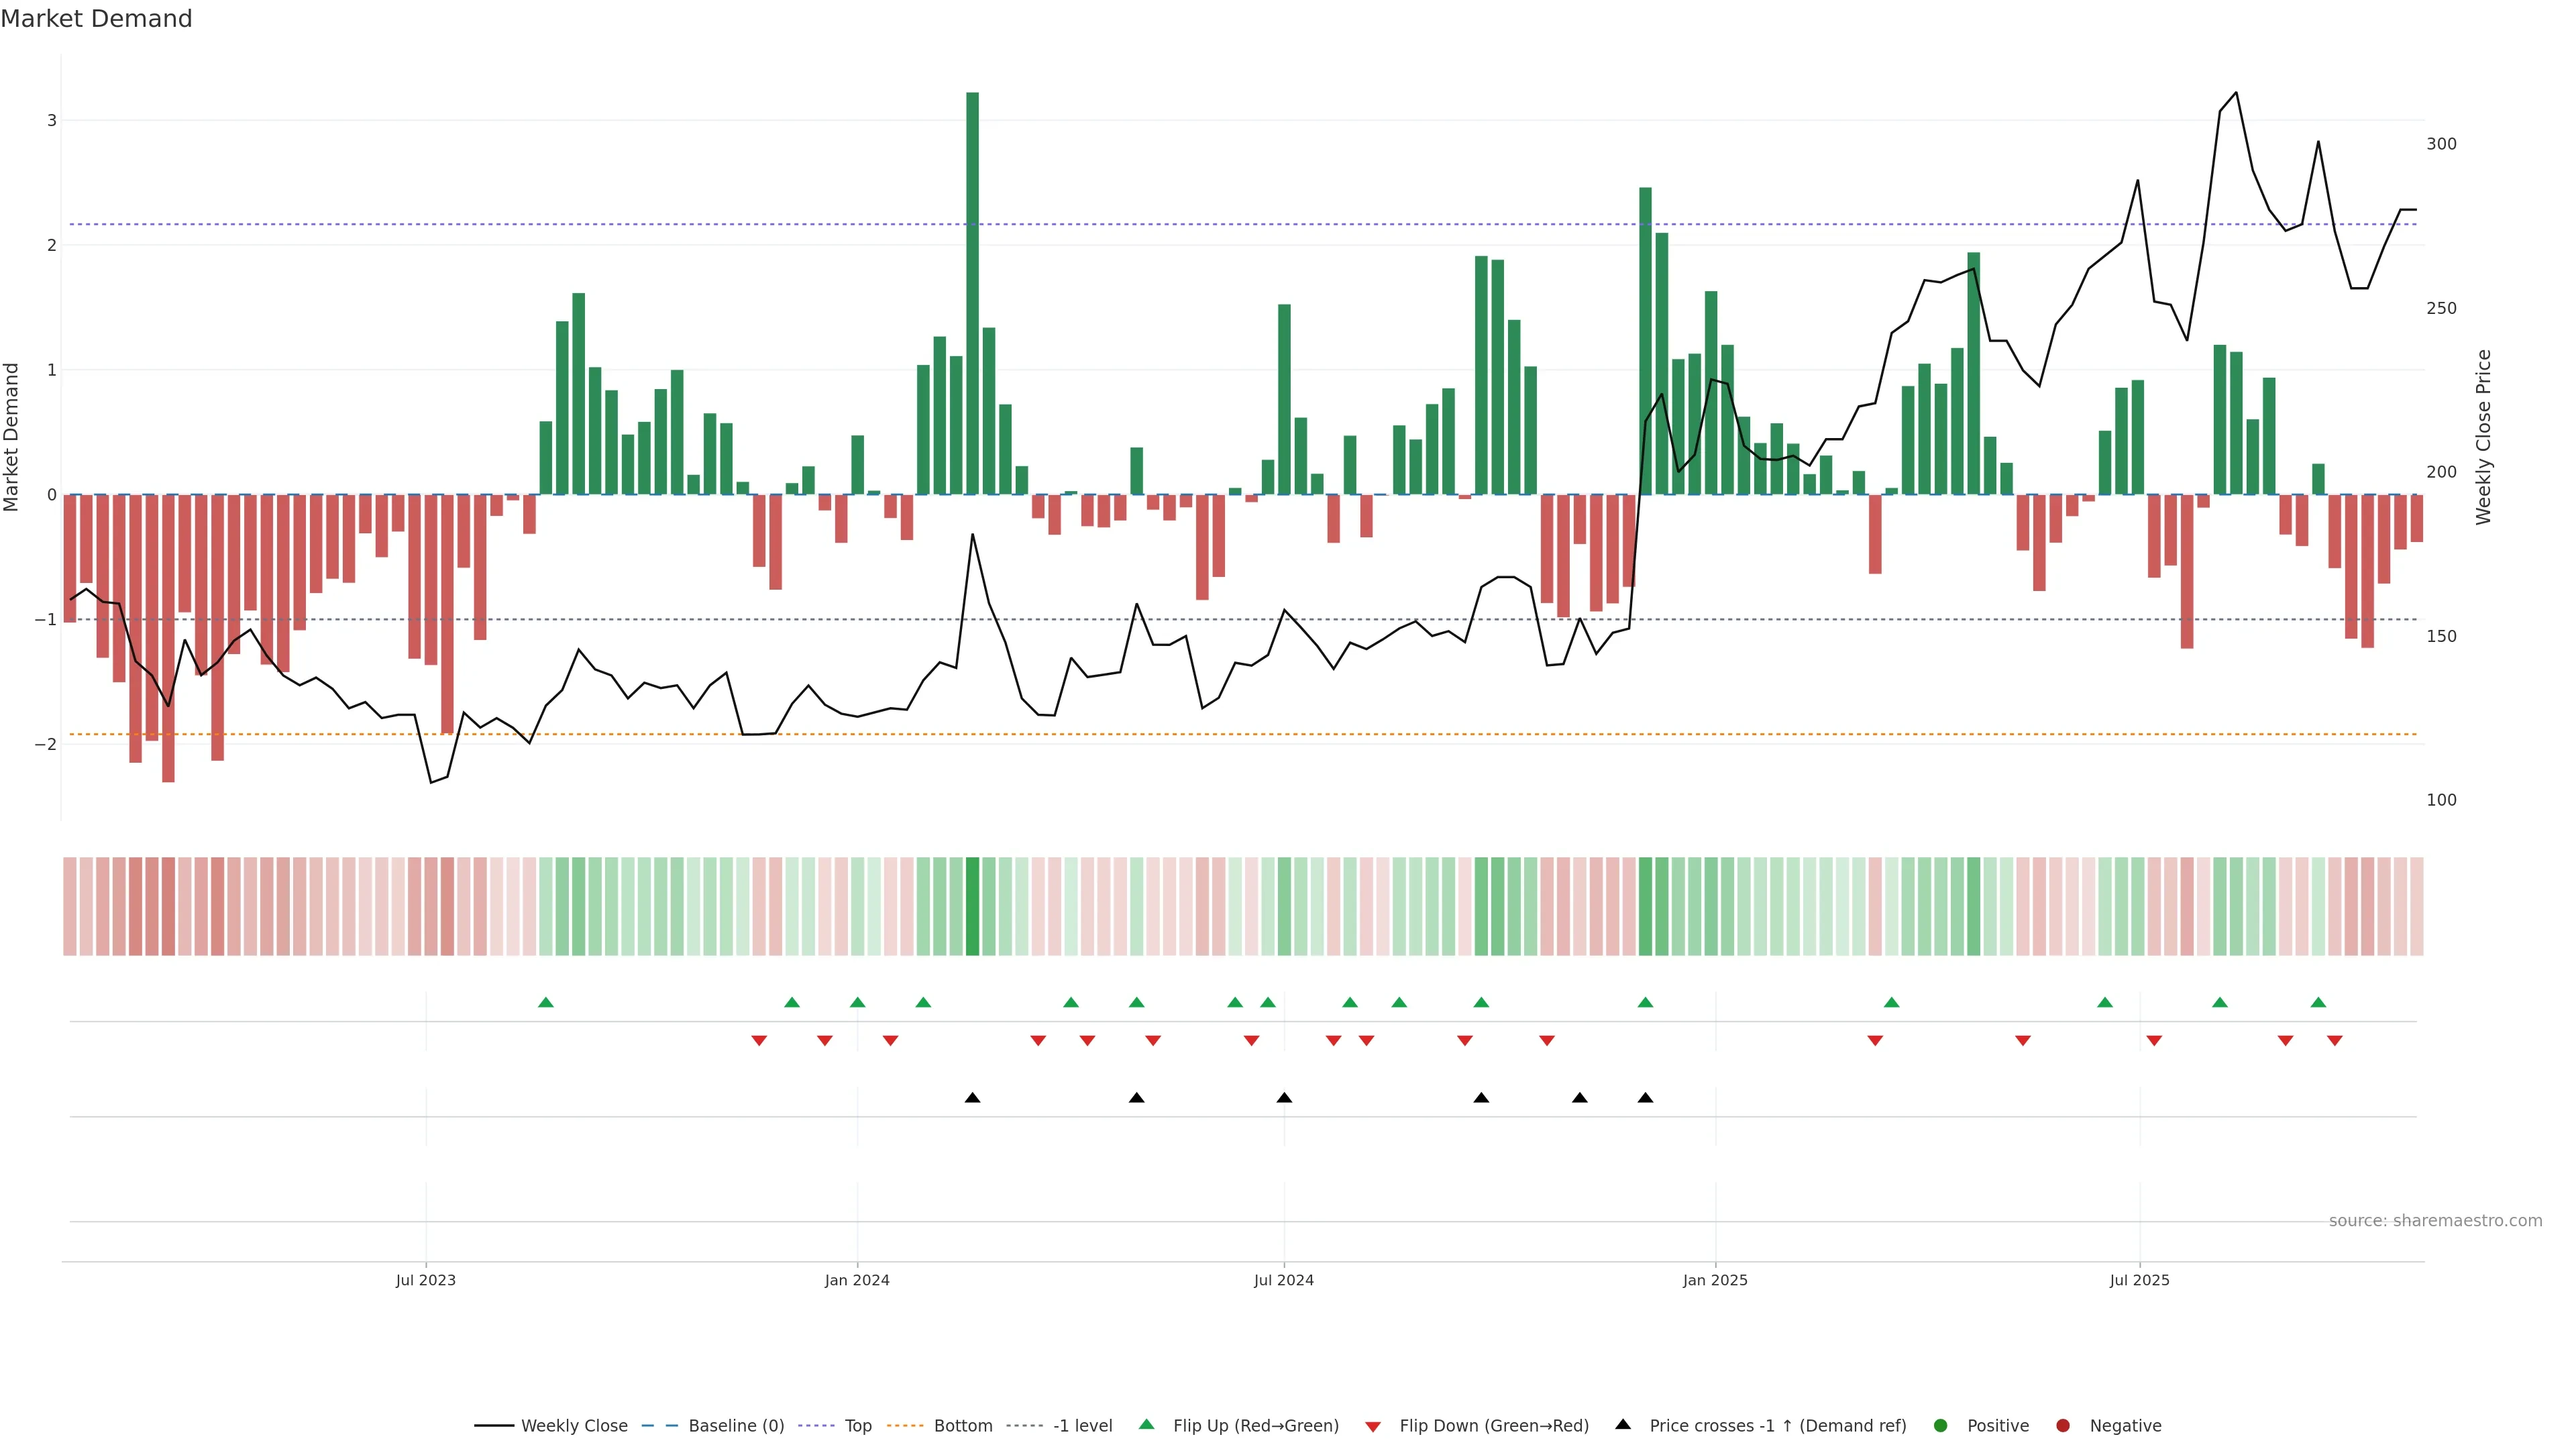Screen dimensions: 2576x1449
Task: Click the green Flip Up triangle legend icon
Action: click(x=1146, y=1424)
